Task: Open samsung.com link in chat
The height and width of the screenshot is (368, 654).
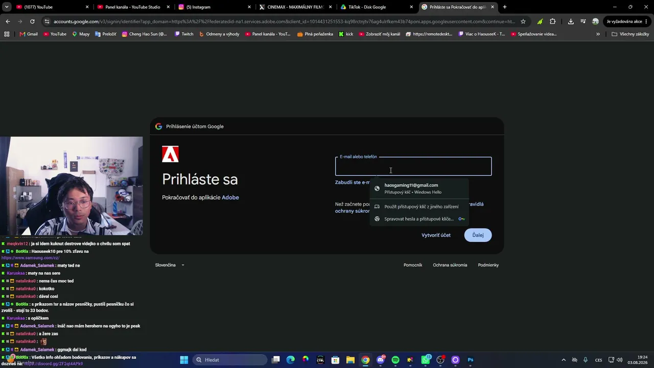Action: pos(30,258)
